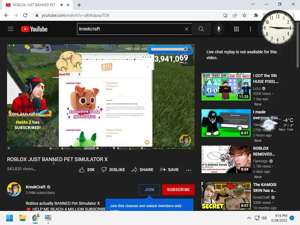
Task: Click the search magnifier button
Action: pyautogui.click(x=201, y=29)
